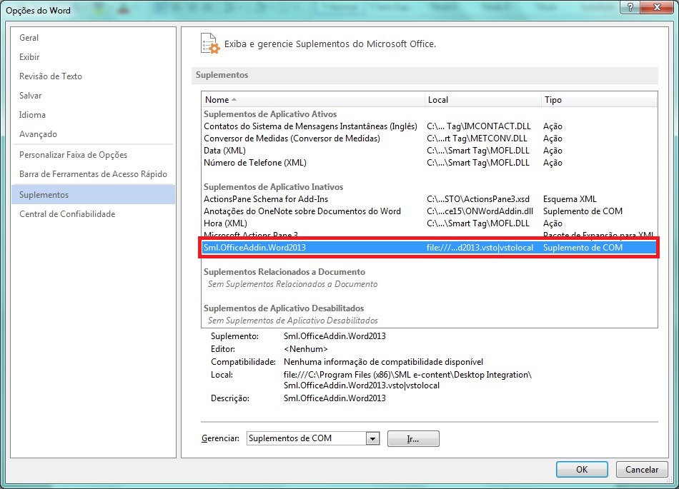
Task: Click the Help question mark button
Action: point(630,8)
